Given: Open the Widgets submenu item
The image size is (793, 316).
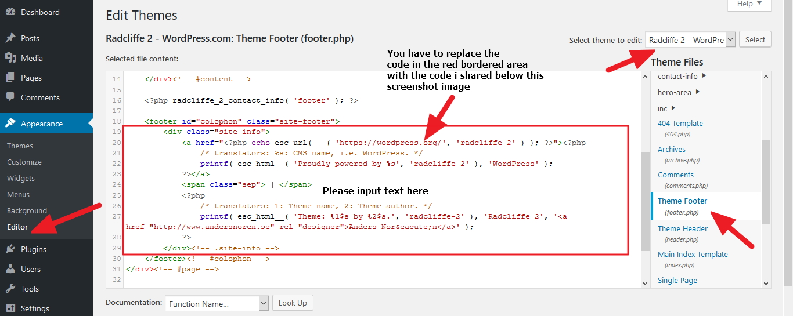Looking at the screenshot, I should pos(21,178).
